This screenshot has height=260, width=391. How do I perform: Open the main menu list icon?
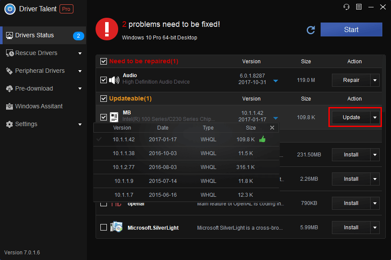pyautogui.click(x=359, y=7)
